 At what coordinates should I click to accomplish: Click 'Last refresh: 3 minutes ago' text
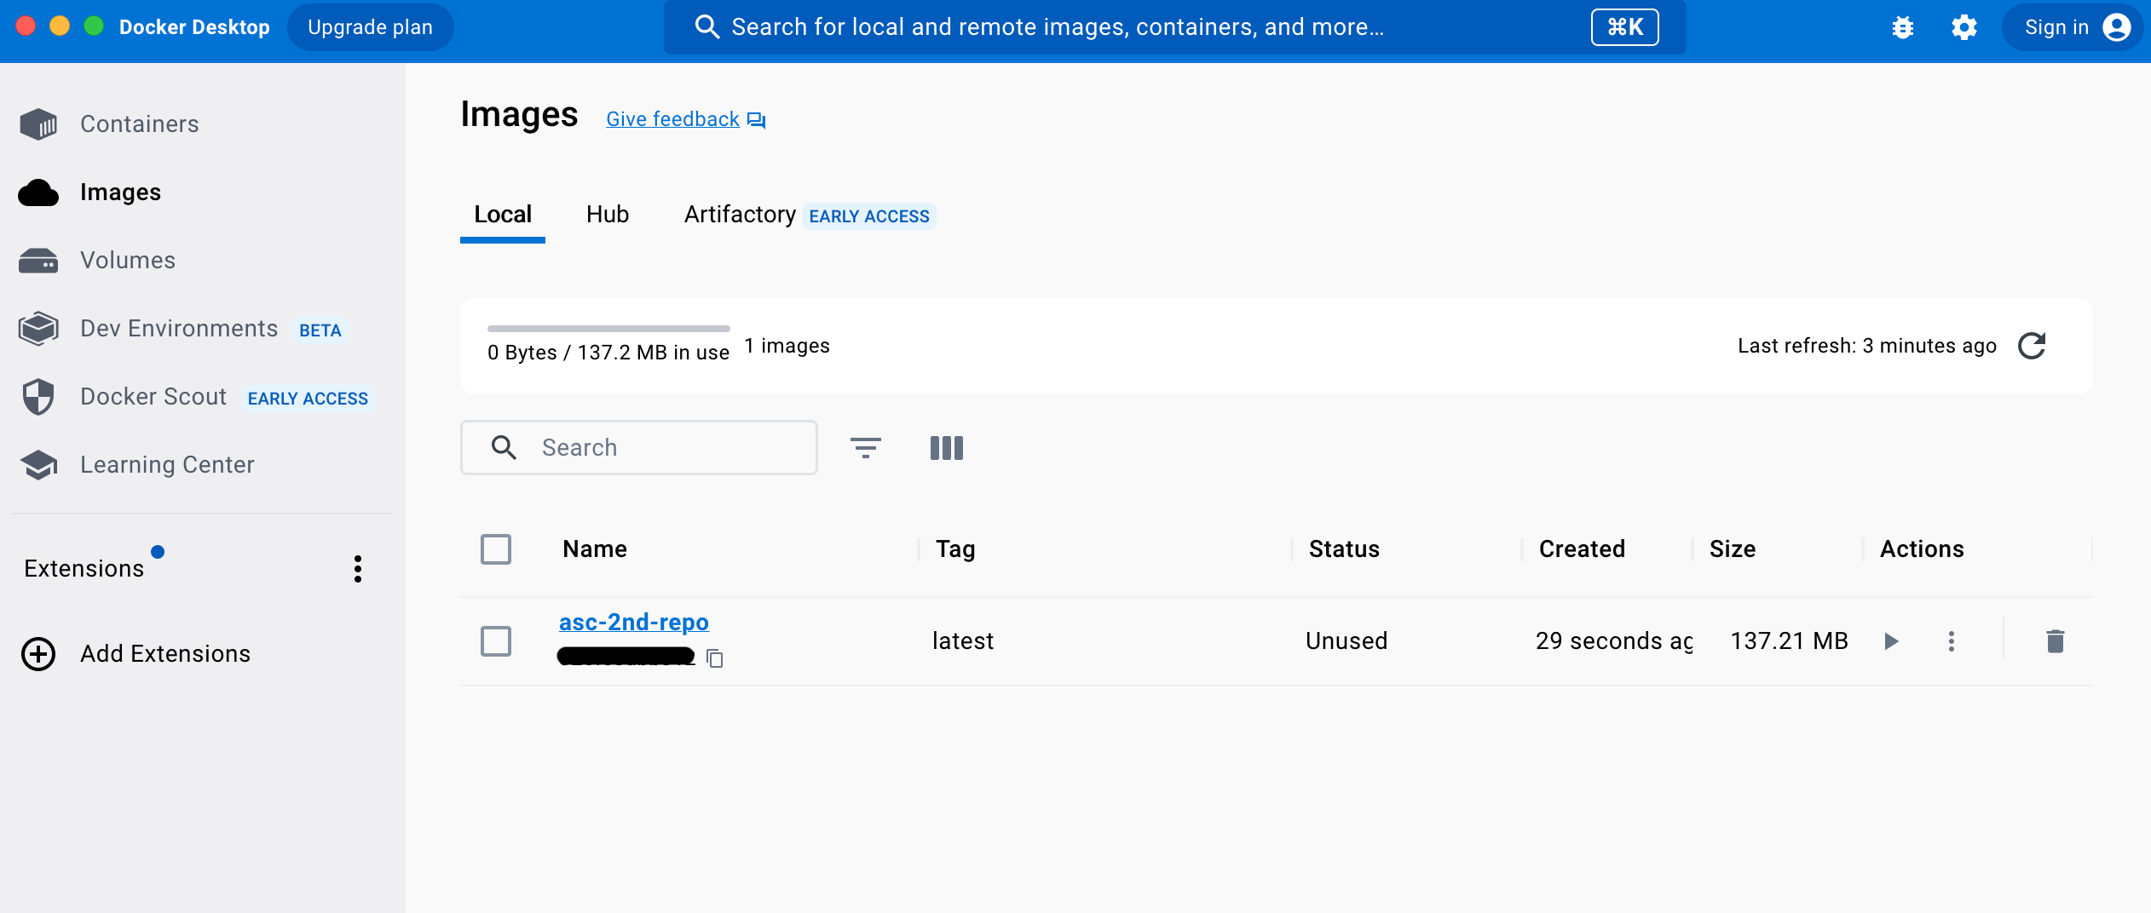(x=1867, y=346)
